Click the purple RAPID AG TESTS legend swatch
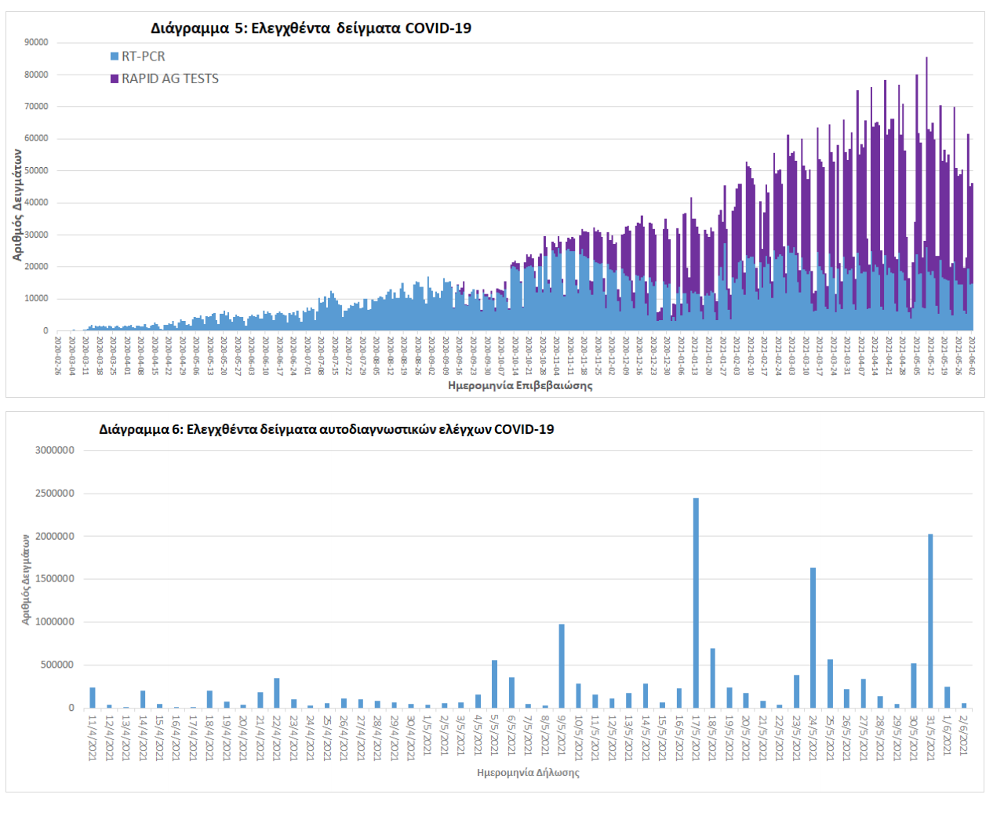The height and width of the screenshot is (838, 1004). click(115, 78)
